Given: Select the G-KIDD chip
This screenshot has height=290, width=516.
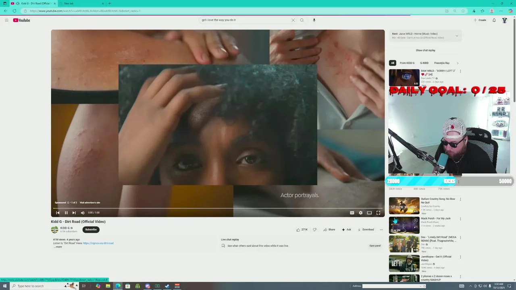Looking at the screenshot, I should tap(424, 63).
